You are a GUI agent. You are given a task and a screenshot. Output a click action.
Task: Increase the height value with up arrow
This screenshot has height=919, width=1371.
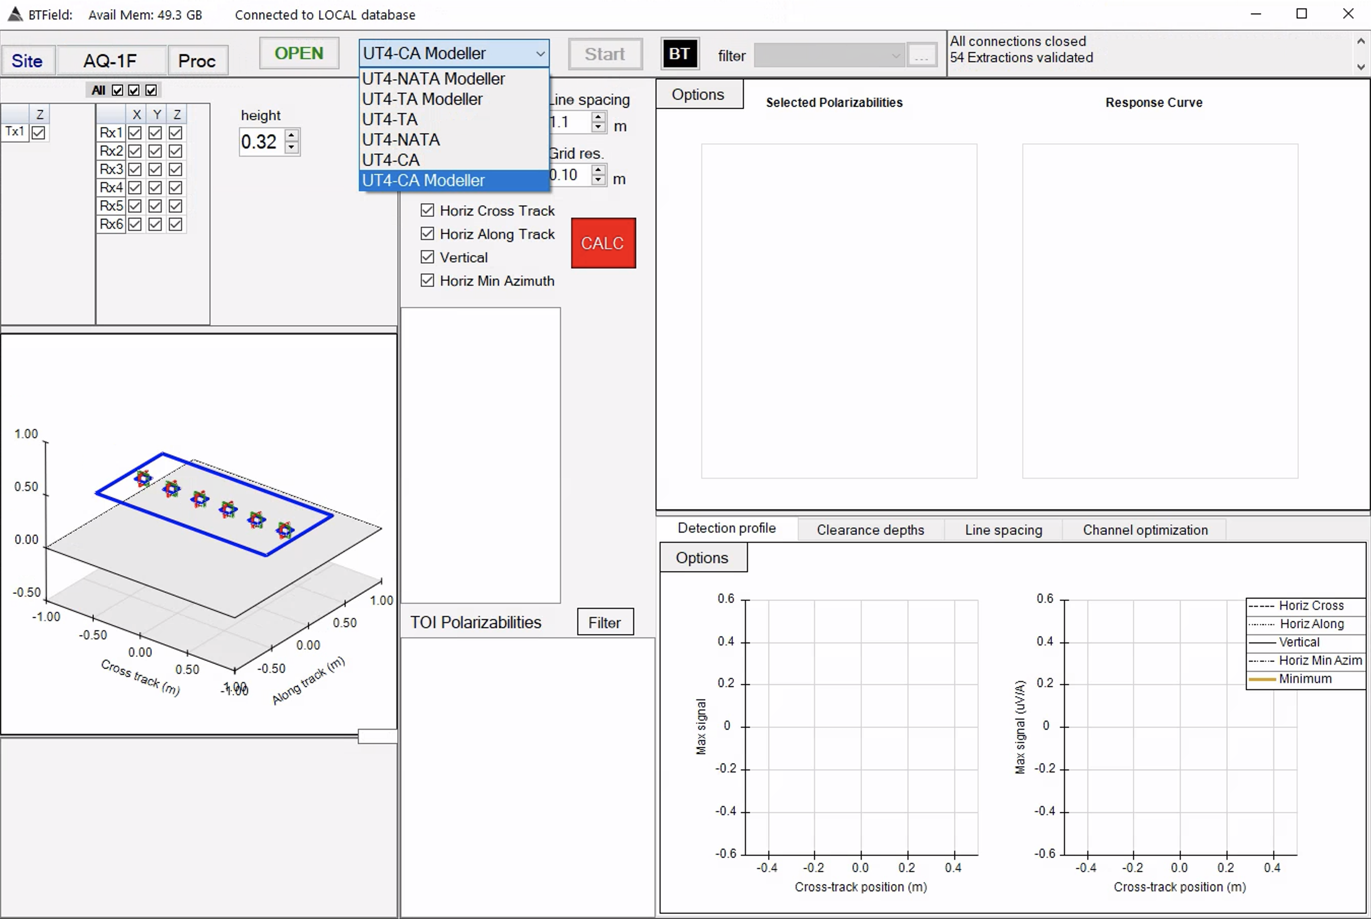coord(291,135)
